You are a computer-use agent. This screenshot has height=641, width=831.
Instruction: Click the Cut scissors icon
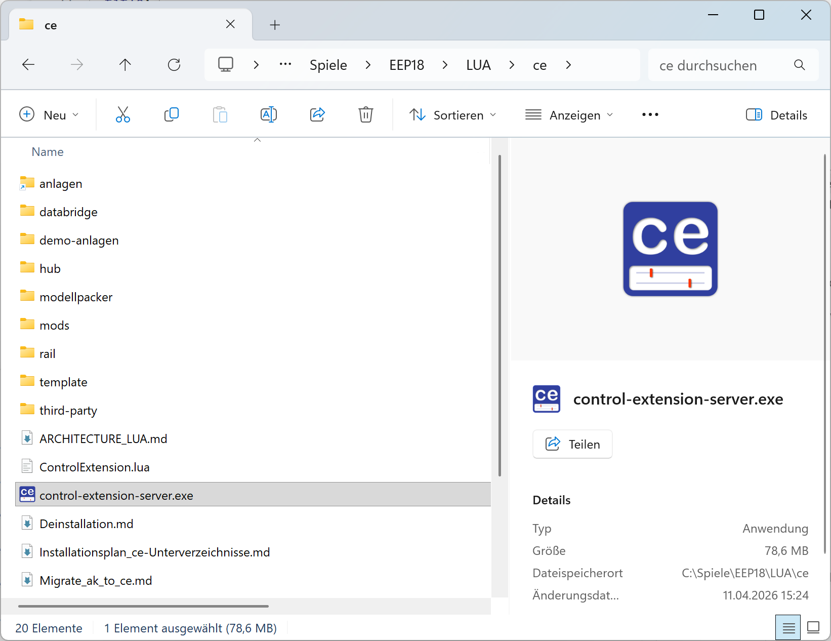pos(123,115)
